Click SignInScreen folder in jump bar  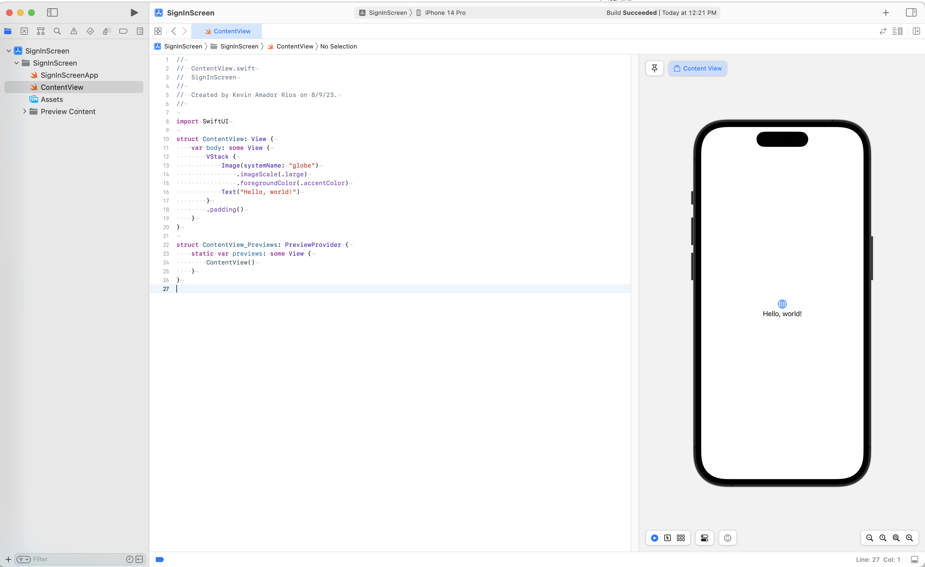pos(235,46)
